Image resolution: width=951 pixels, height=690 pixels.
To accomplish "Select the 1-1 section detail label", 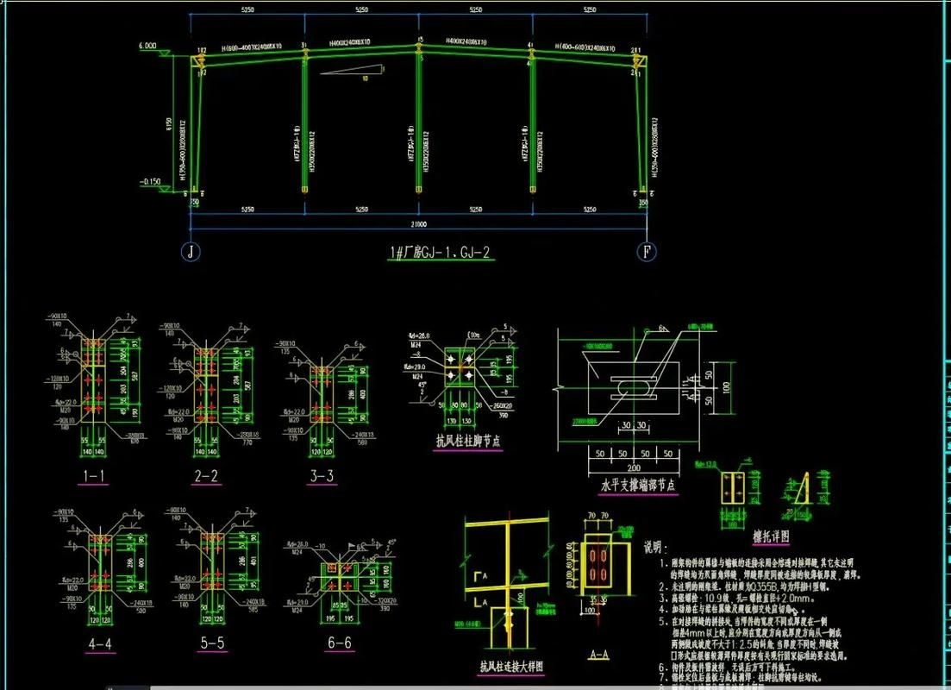I will (x=93, y=476).
